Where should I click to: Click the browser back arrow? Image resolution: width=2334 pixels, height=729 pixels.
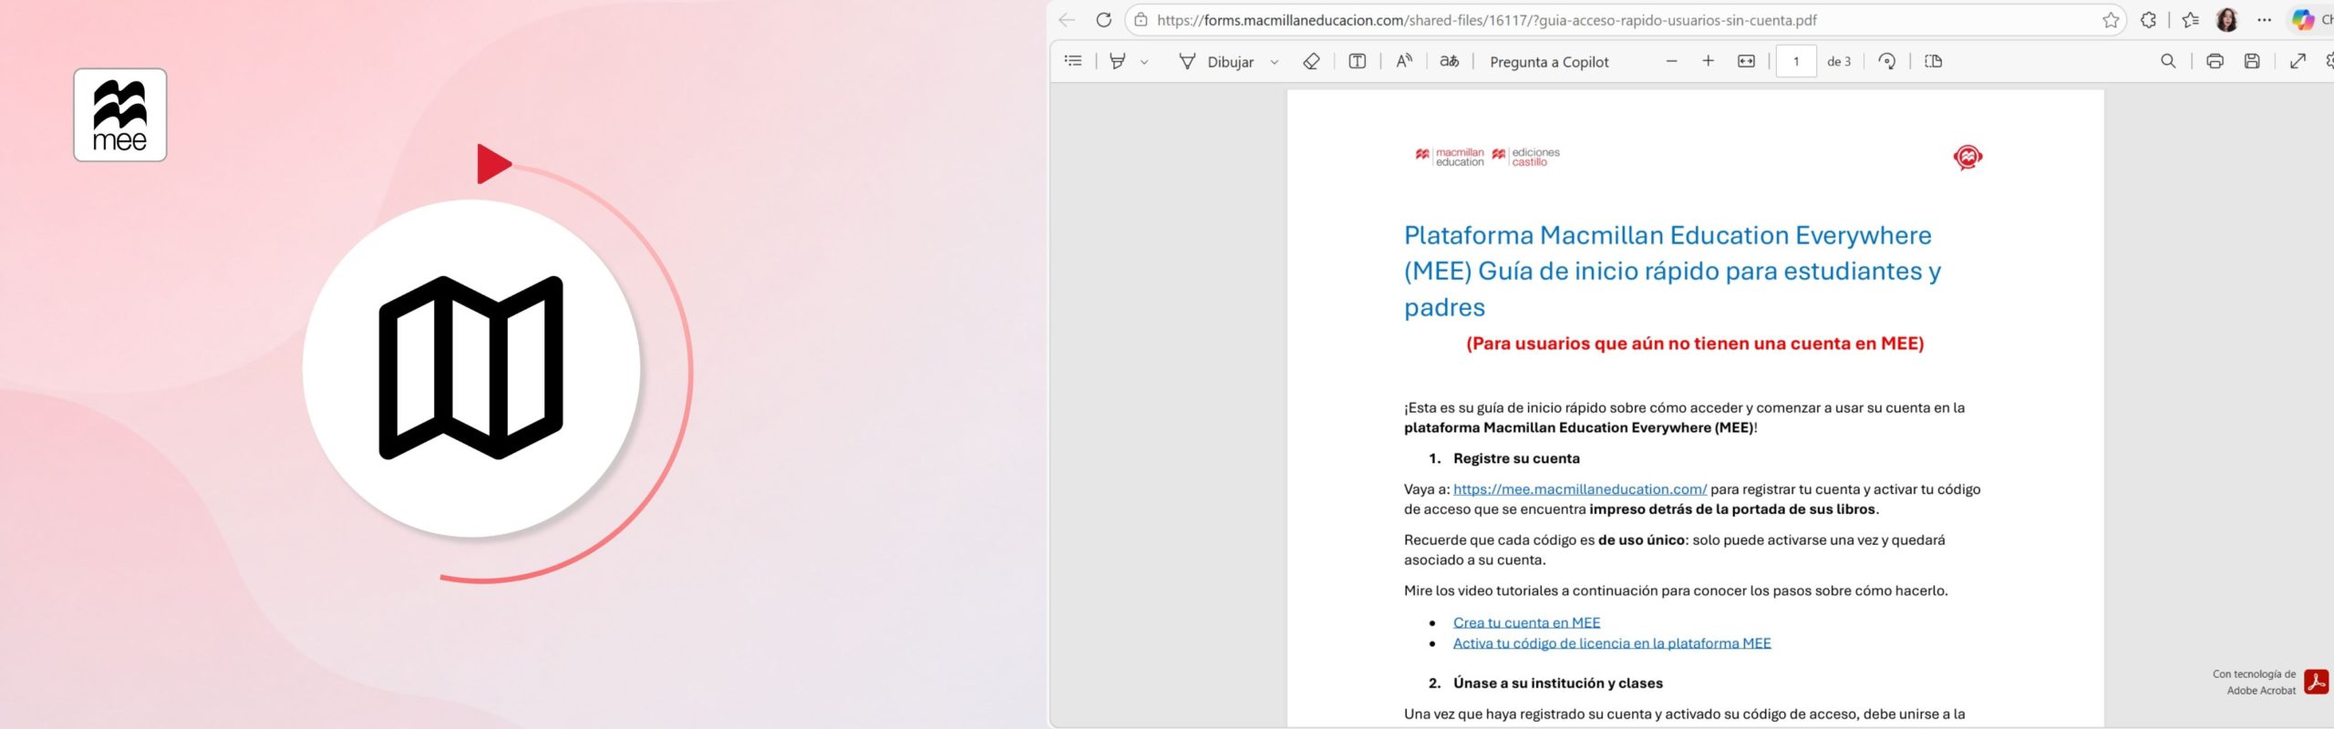coord(1067,20)
